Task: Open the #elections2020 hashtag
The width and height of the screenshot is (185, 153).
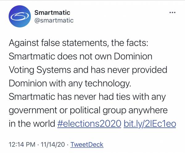Action: [89, 124]
